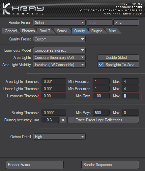Screen dimensions: 145x171
Task: Open the Luminosity Model dropdown
Action: coord(59,50)
